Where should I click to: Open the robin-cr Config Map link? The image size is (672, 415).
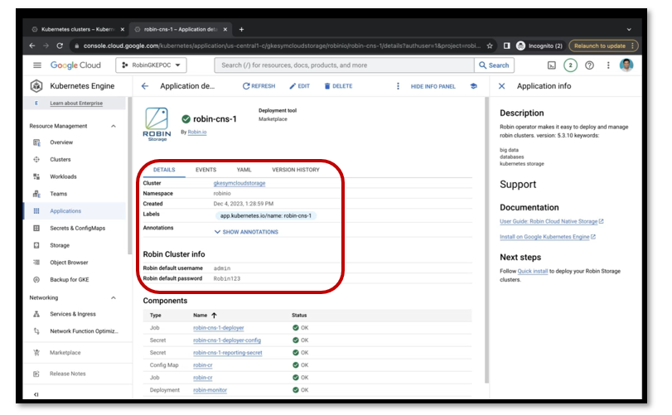coord(203,365)
